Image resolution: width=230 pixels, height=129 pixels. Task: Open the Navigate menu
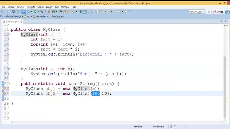point(31,7)
